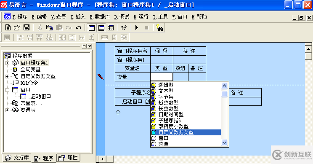
Task: Click the dropdown list scroll up arrow
Action: click(224, 86)
